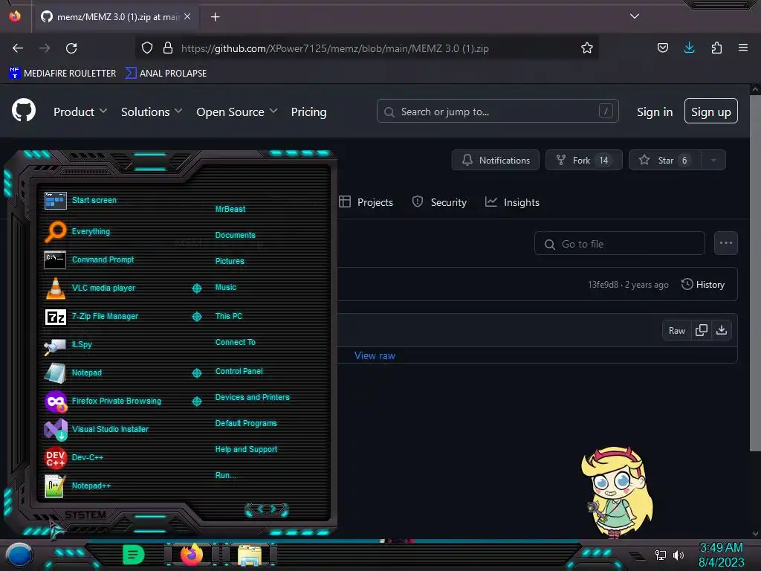The image size is (761, 571).
Task: Expand Firefox Private Browsing jump list arrow
Action: pos(196,401)
